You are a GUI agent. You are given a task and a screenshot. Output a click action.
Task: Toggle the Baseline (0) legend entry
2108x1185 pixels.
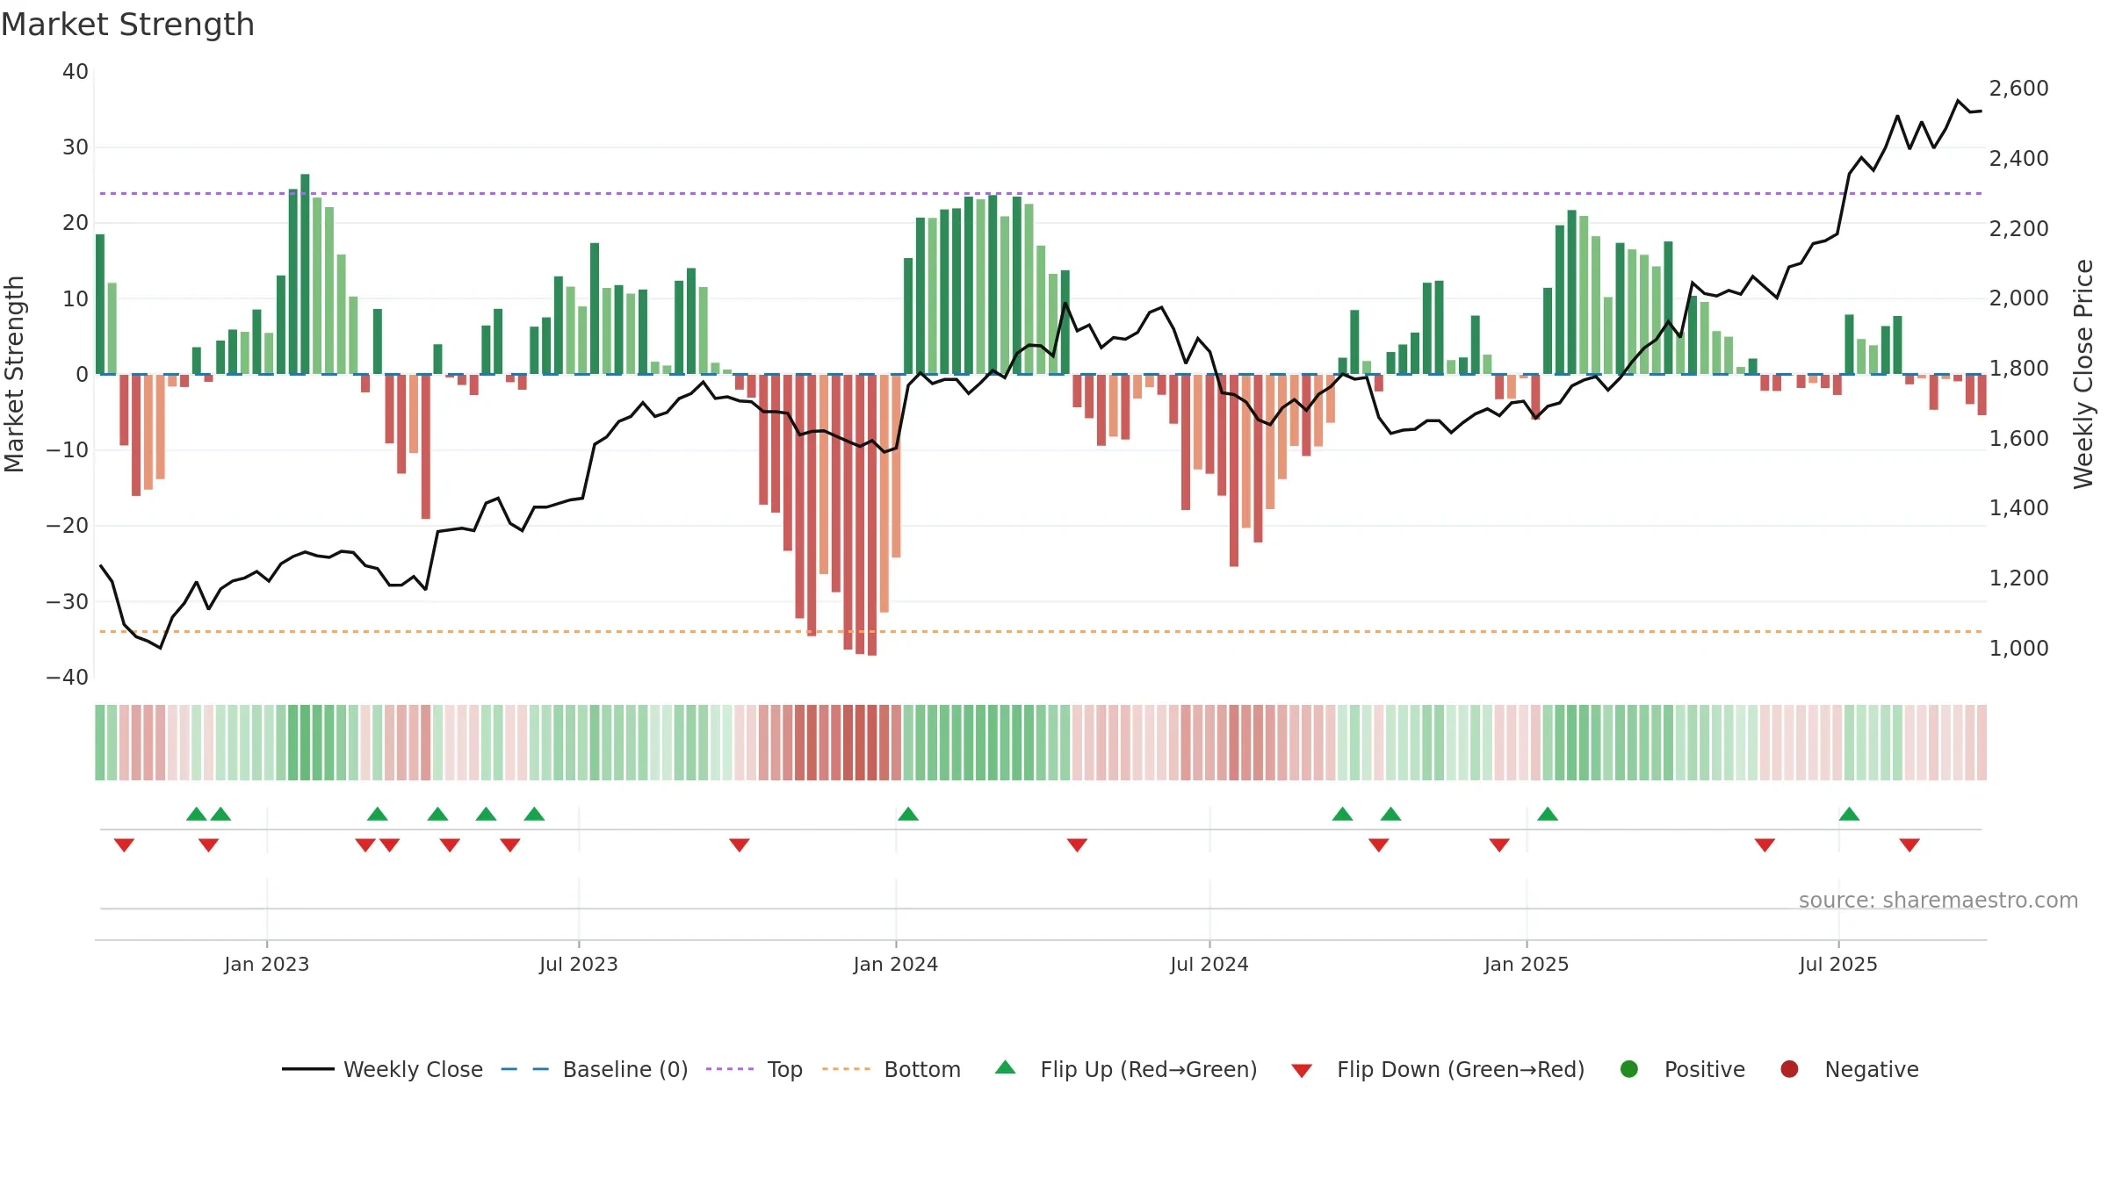coord(595,1069)
